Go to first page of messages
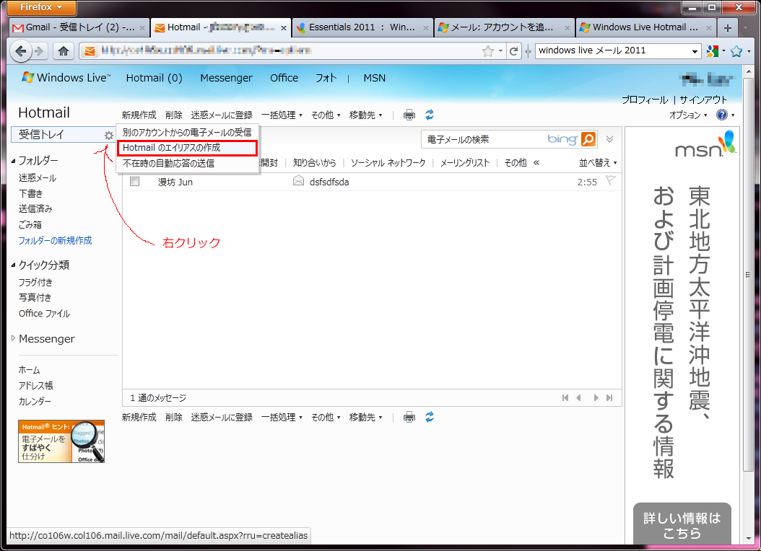The width and height of the screenshot is (761, 551). (565, 398)
